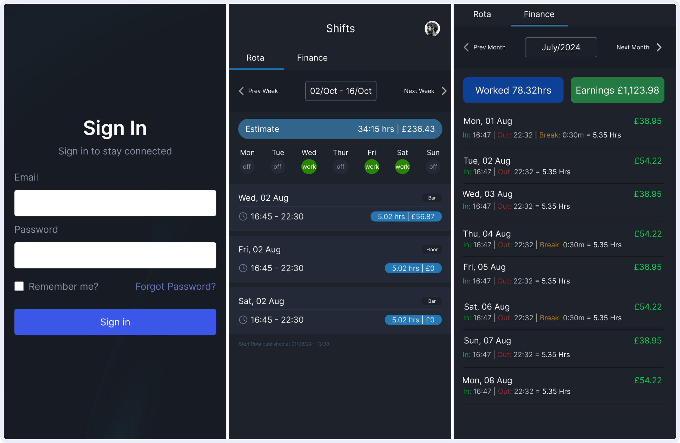Toggle Monday's off status circle

pos(247,166)
